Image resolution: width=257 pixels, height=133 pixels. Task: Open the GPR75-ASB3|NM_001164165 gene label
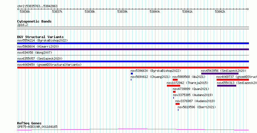pyautogui.click(x=37, y=127)
